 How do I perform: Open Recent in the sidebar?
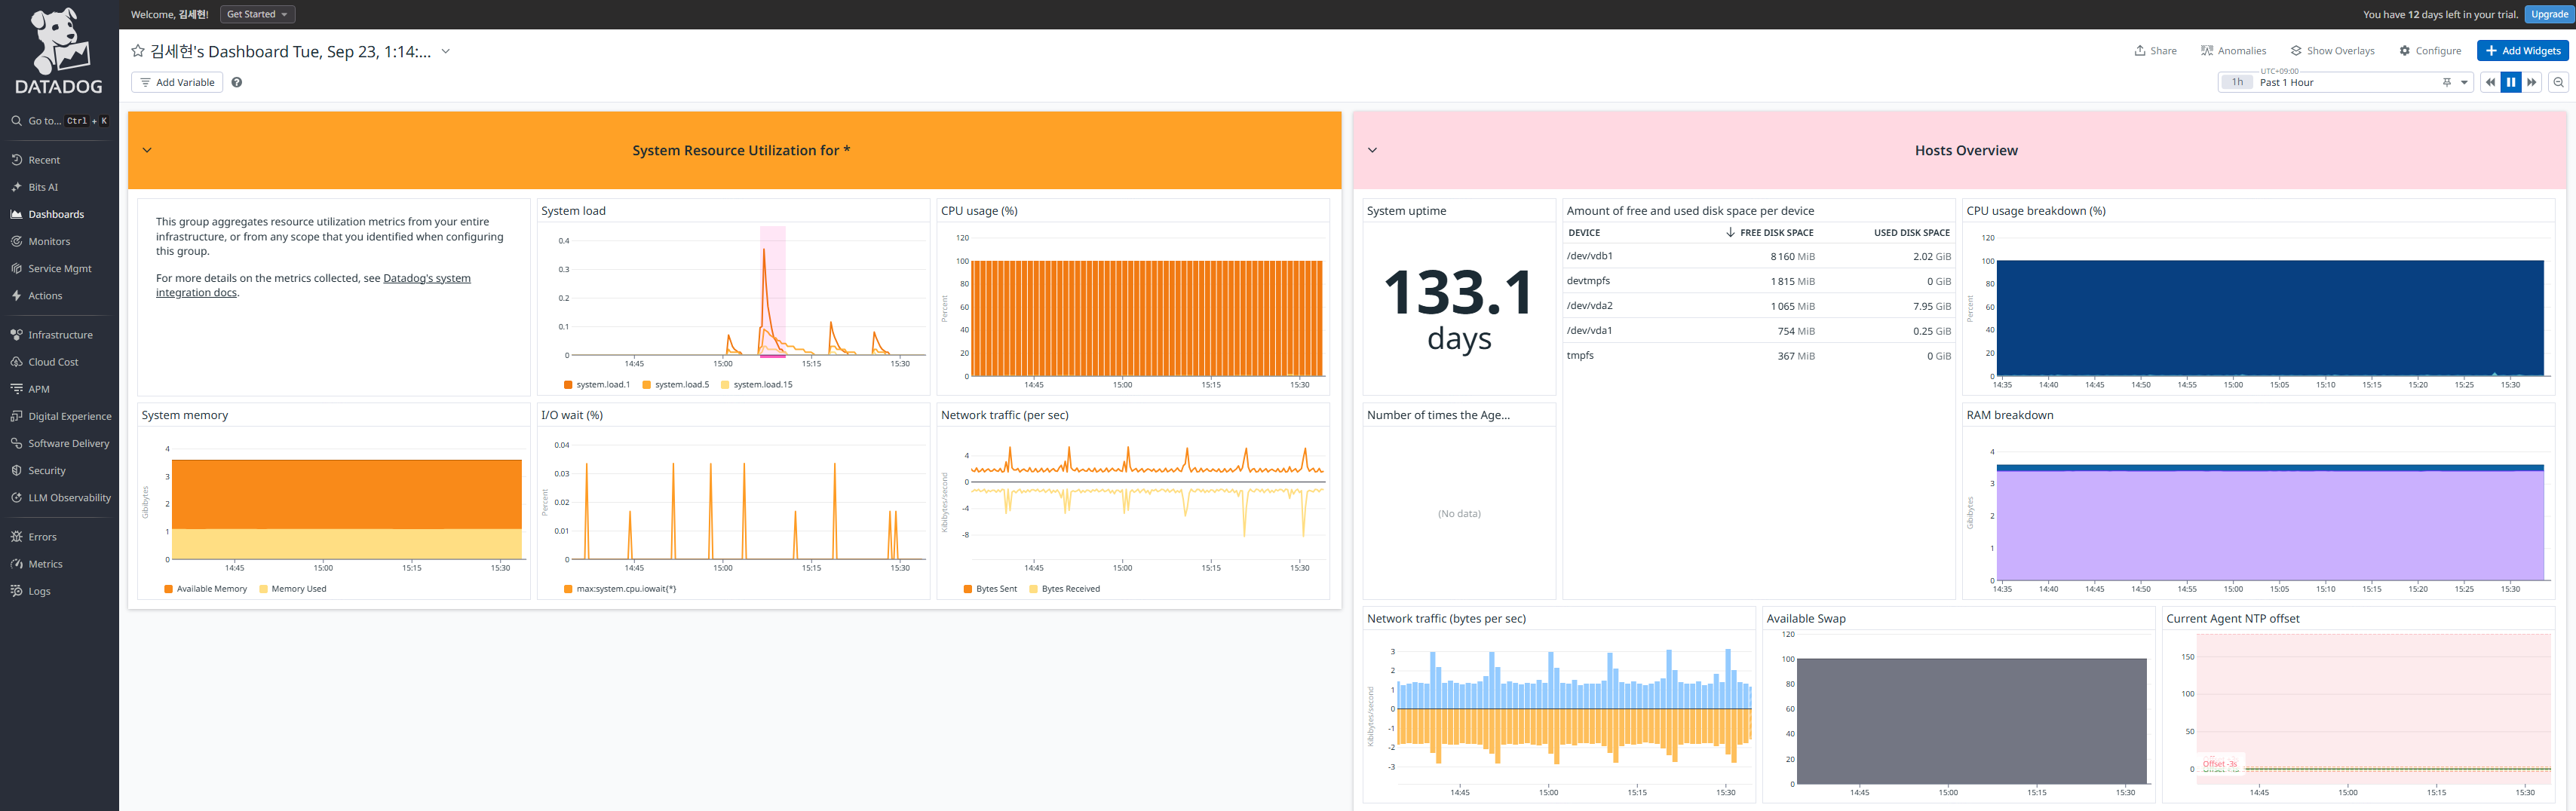click(44, 160)
